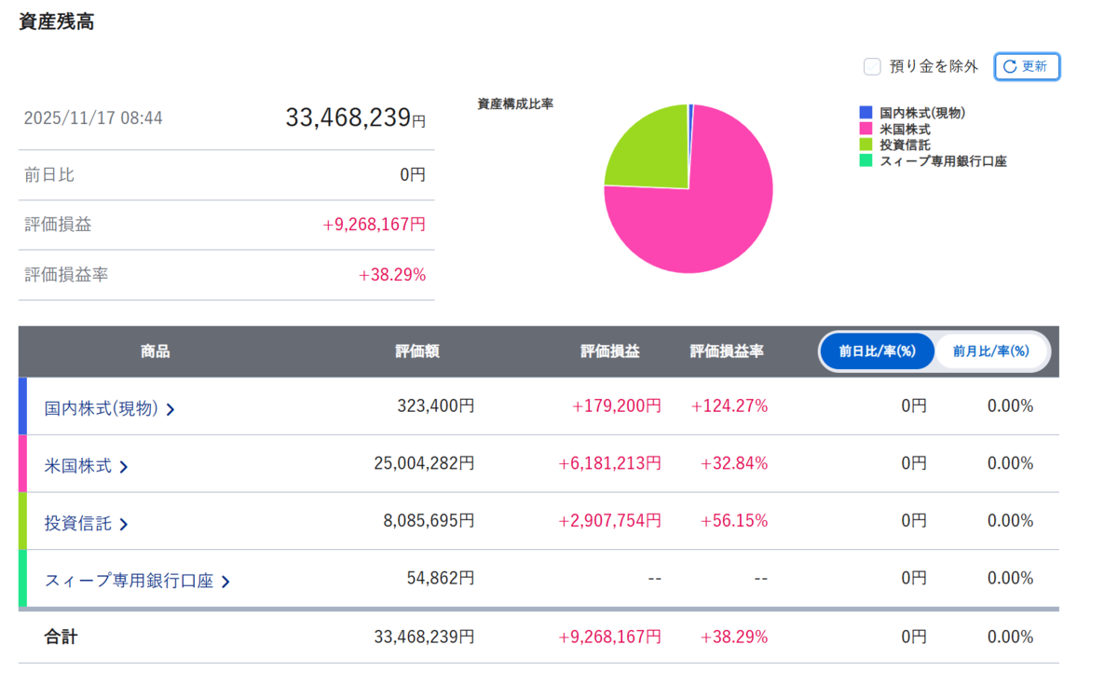Click the blue 国内株式(現物) legend swatch
The width and height of the screenshot is (1118, 686).
coord(866,113)
